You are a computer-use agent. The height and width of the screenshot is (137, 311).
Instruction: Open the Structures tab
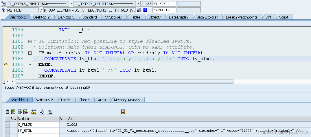coord(113,17)
